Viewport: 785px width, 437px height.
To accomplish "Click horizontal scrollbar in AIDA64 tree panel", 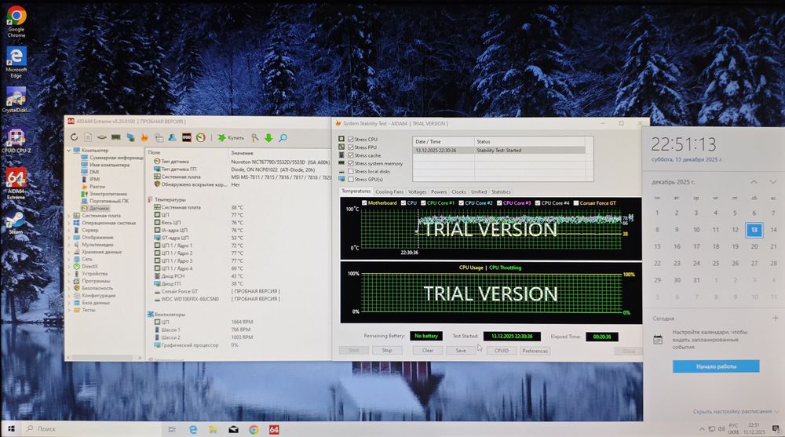I will pos(104,358).
